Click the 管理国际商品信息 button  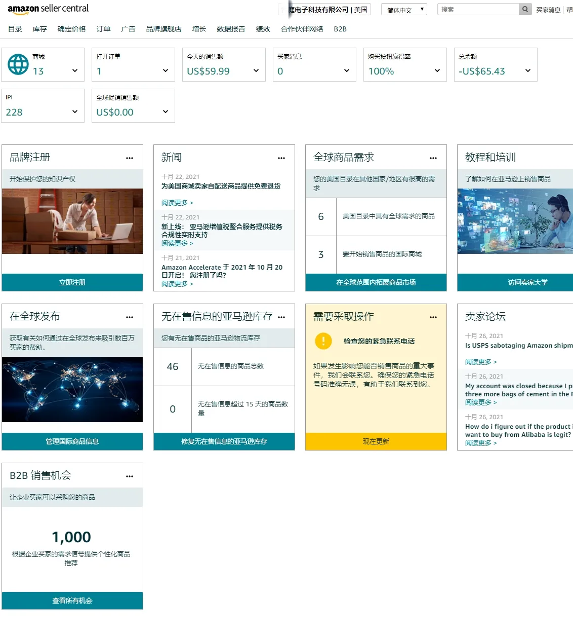tap(72, 441)
